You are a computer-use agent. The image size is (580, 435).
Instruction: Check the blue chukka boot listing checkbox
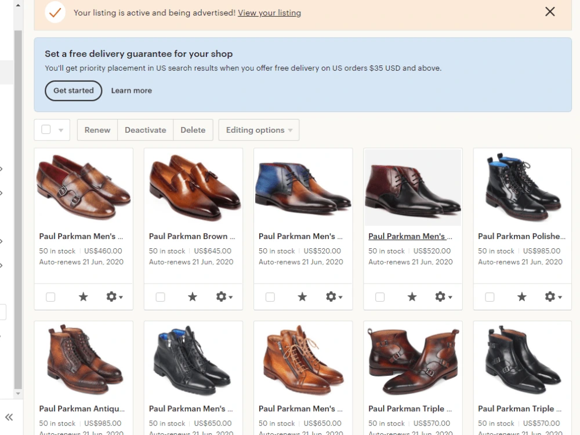pos(270,297)
